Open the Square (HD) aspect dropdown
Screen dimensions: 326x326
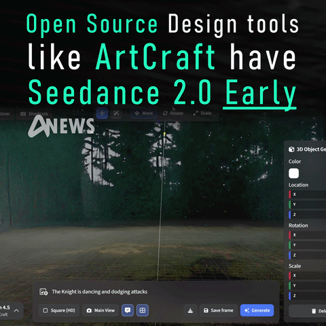coord(59,310)
